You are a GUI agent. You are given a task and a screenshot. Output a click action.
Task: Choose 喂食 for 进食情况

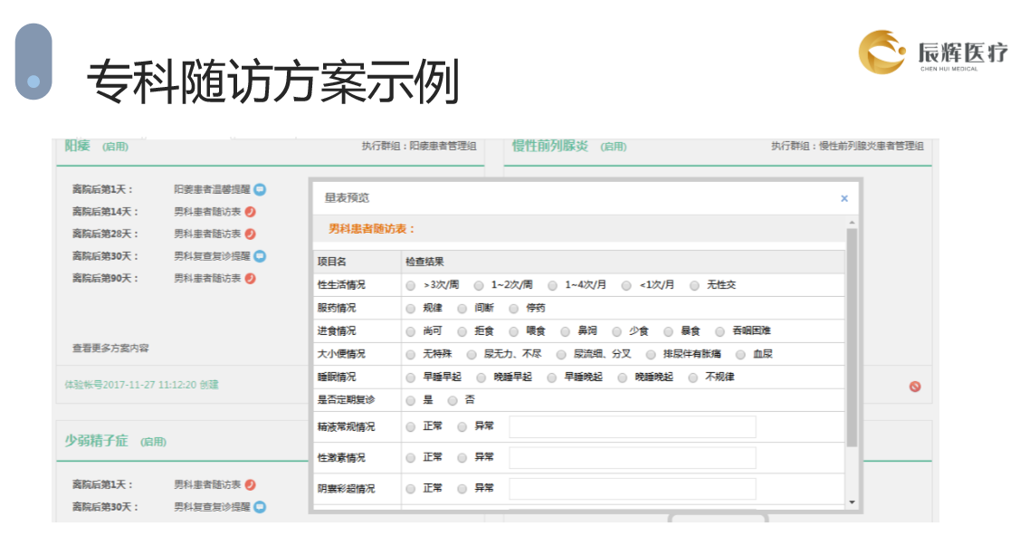[514, 331]
